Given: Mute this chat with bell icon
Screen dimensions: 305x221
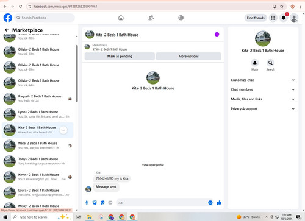Looking at the screenshot, I should [254, 63].
